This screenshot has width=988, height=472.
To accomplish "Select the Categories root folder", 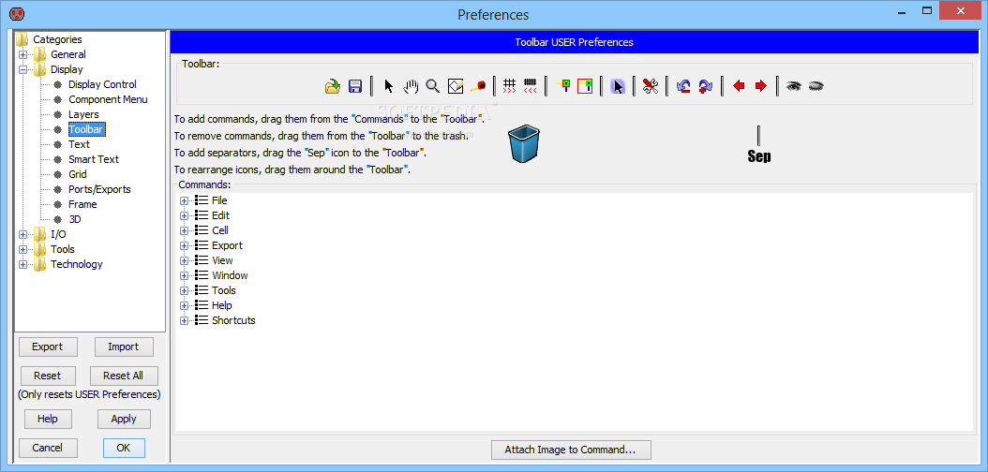I will click(57, 39).
